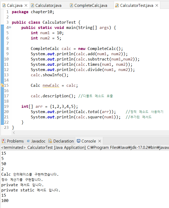169x208 pixels.
Task: Click the Calculator.java file icon
Action: tap(33, 5)
